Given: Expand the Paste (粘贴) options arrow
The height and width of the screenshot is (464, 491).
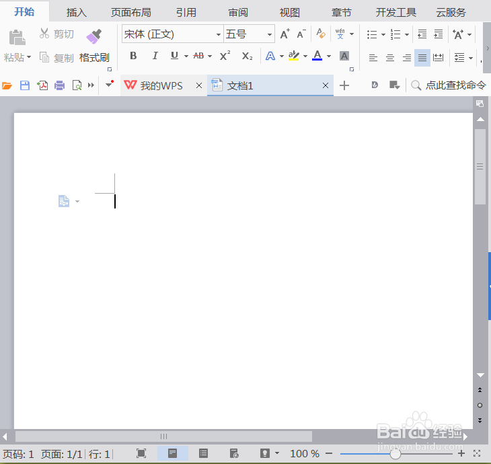Looking at the screenshot, I should (29, 57).
